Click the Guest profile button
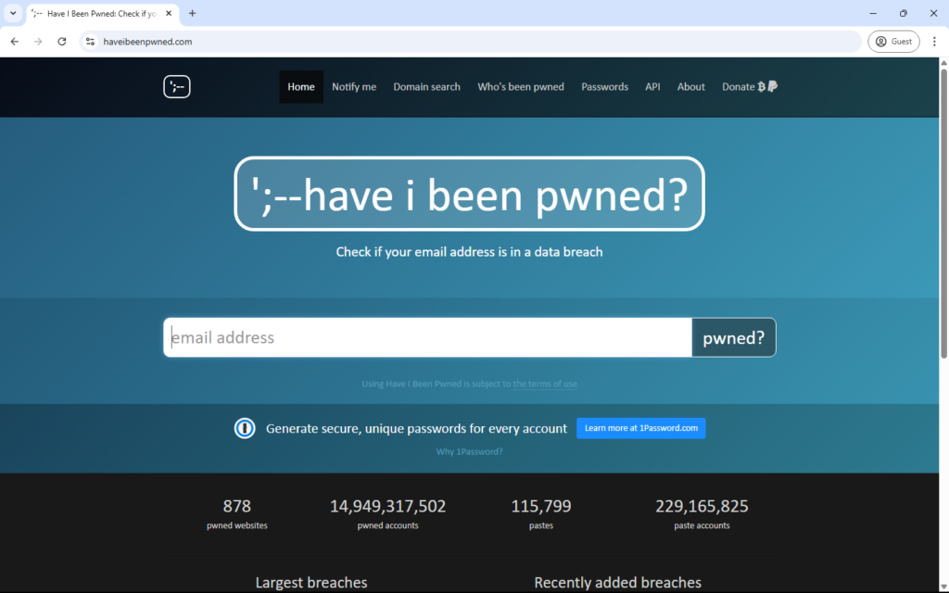Screen dimensions: 949x593 pyautogui.click(x=894, y=42)
